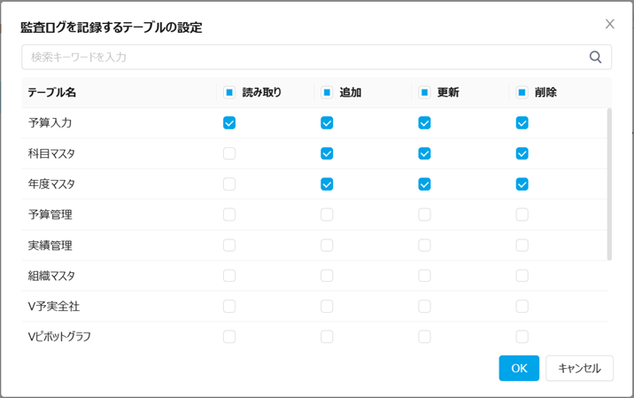Toggle the 読み取り column header checkbox

tap(229, 92)
